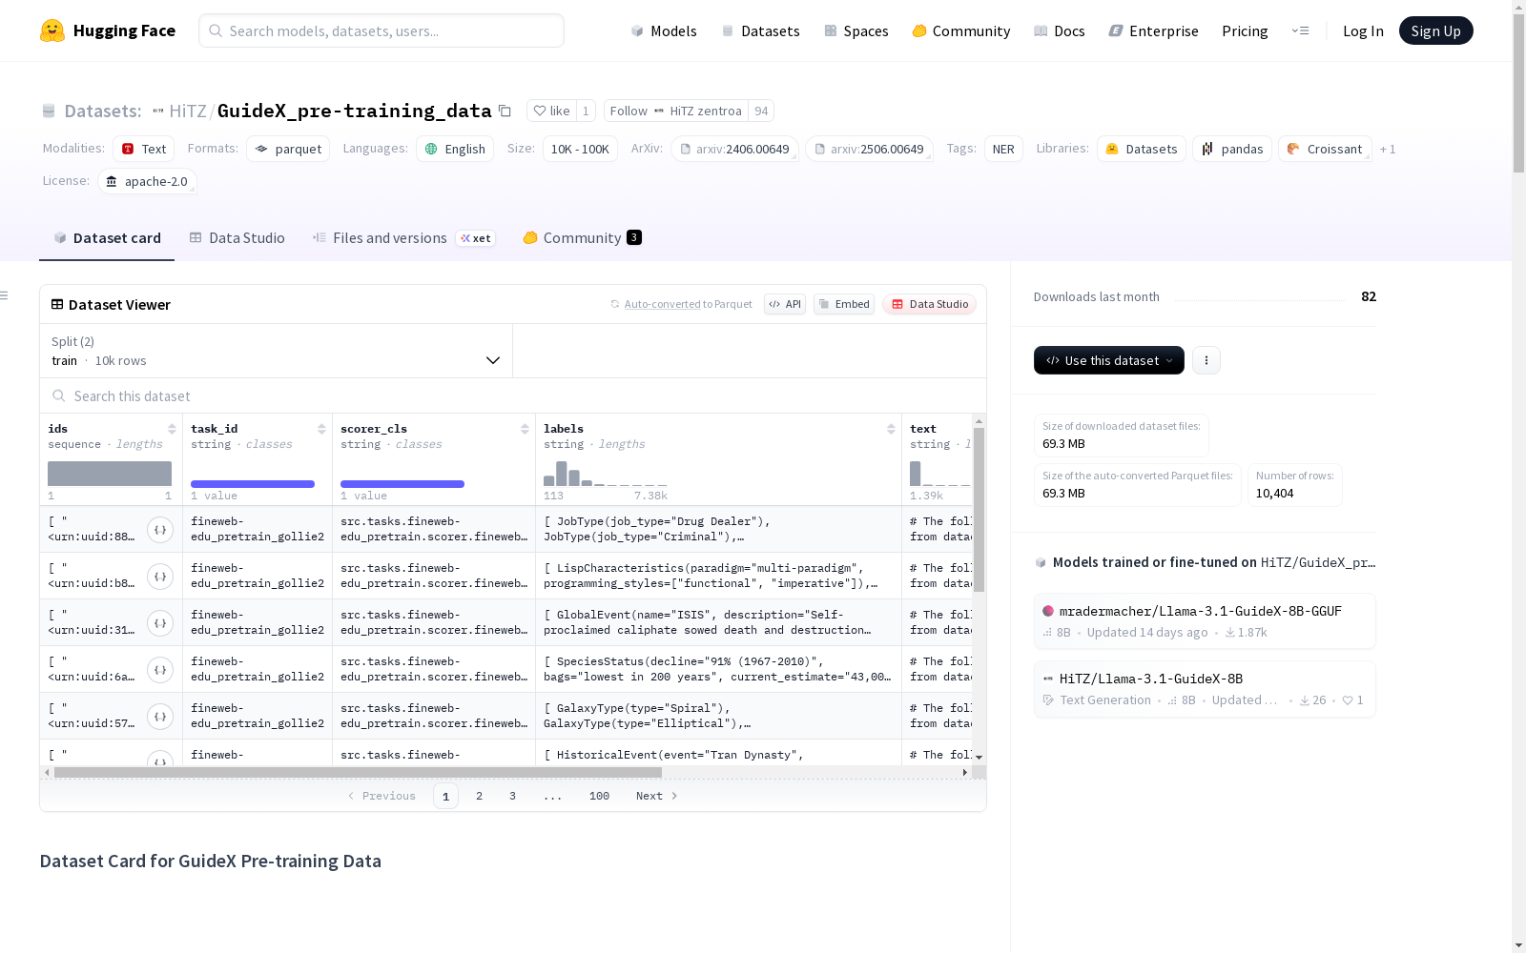1526x953 pixels.
Task: Switch to the Dataset card tab
Action: click(x=107, y=238)
